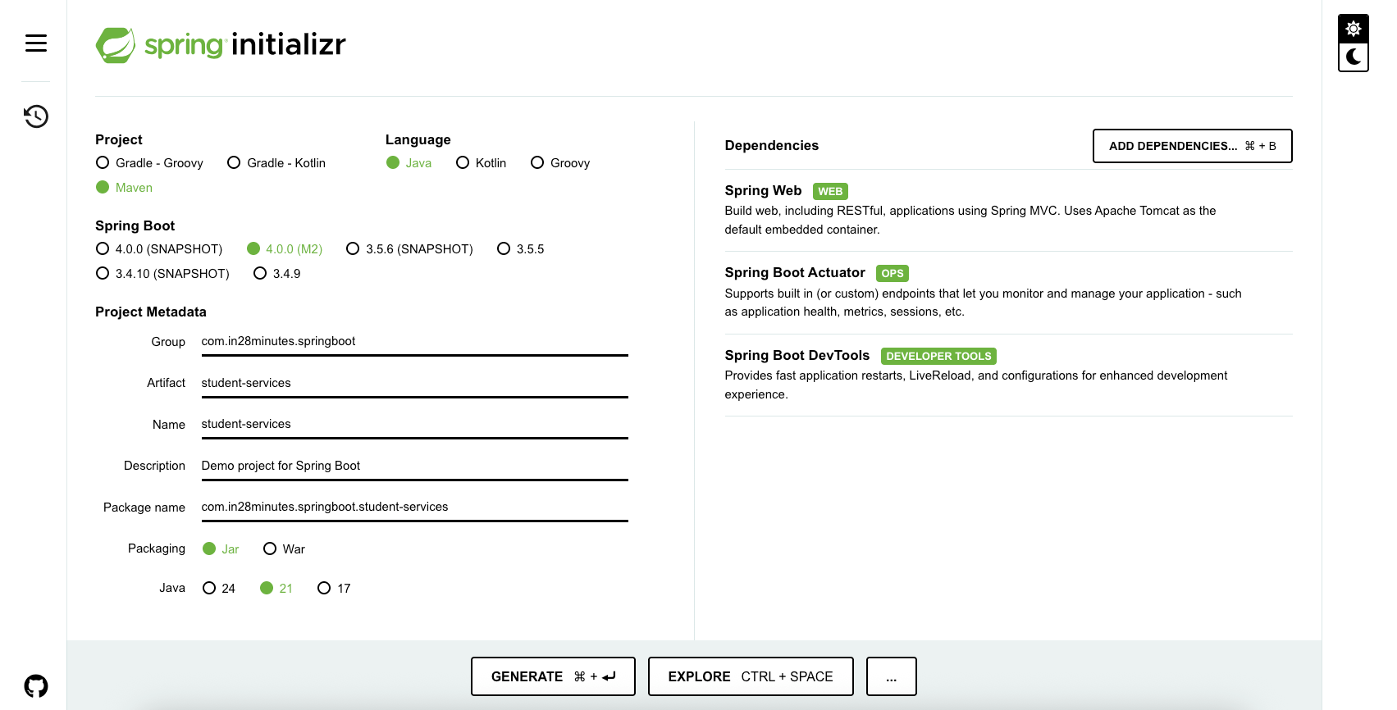The height and width of the screenshot is (710, 1397).
Task: Focus the Artifact text field
Action: coord(414,383)
